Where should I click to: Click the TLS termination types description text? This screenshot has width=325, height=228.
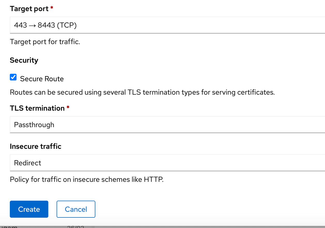coord(142,92)
